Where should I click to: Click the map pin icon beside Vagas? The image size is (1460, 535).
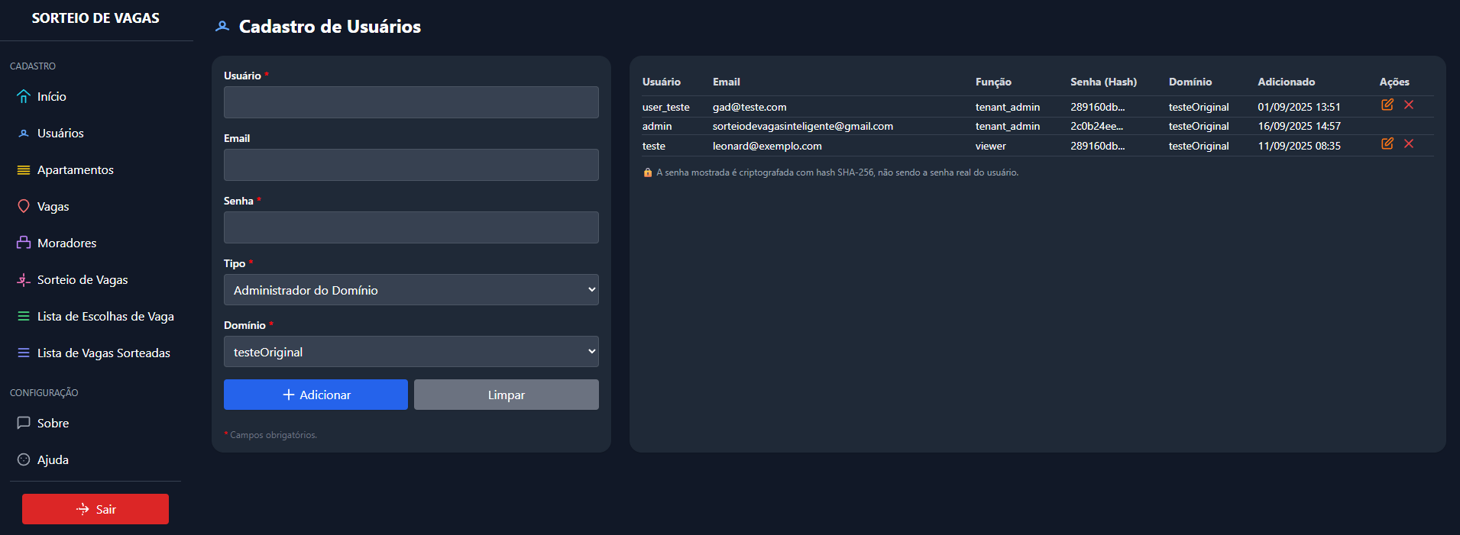(24, 207)
